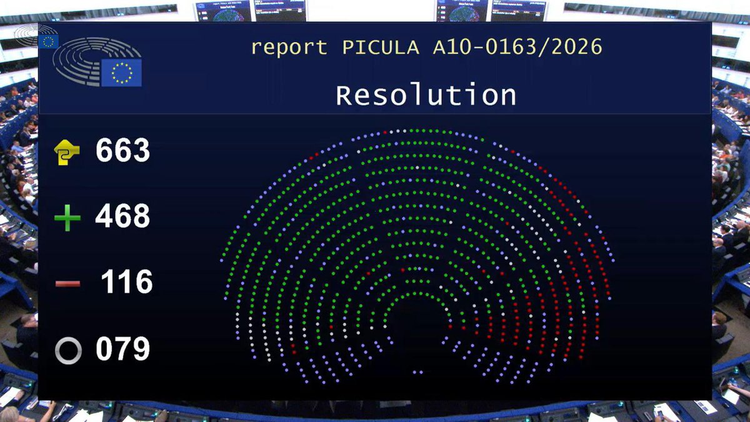
Task: Click the dotted seating chart hemicycle
Action: tap(417, 255)
